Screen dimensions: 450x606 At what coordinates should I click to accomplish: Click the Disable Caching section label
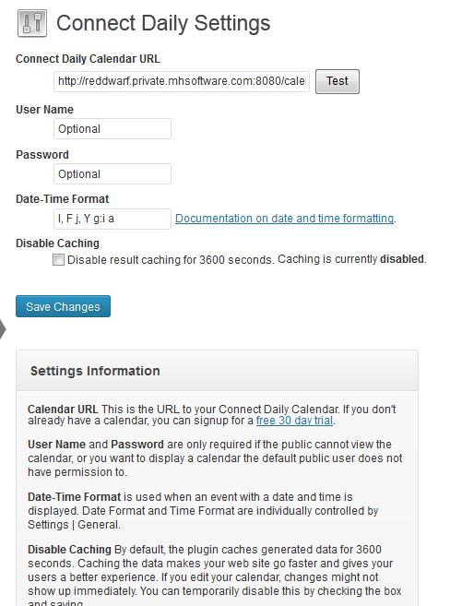tap(57, 244)
